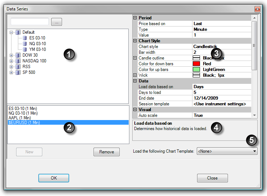Click the RSS list icon
This screenshot has width=267, height=196.
pos(18,67)
